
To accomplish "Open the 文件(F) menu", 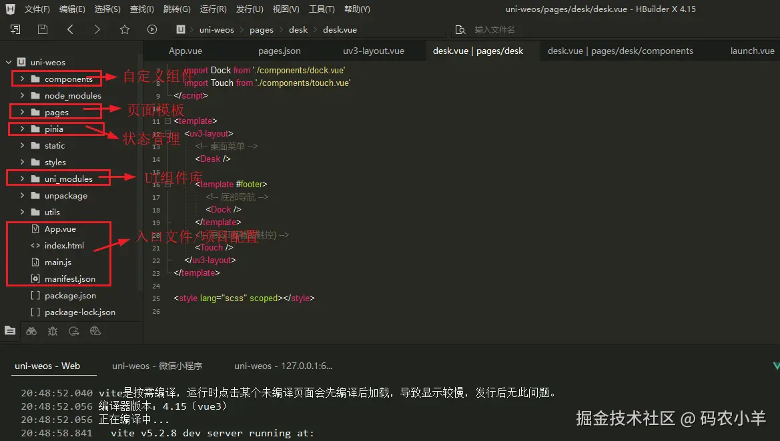I will pyautogui.click(x=37, y=9).
